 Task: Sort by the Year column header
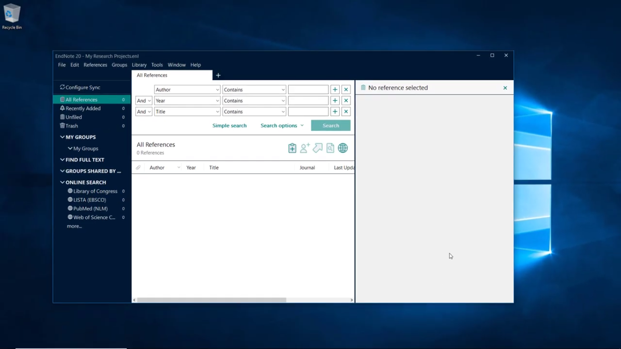191,168
